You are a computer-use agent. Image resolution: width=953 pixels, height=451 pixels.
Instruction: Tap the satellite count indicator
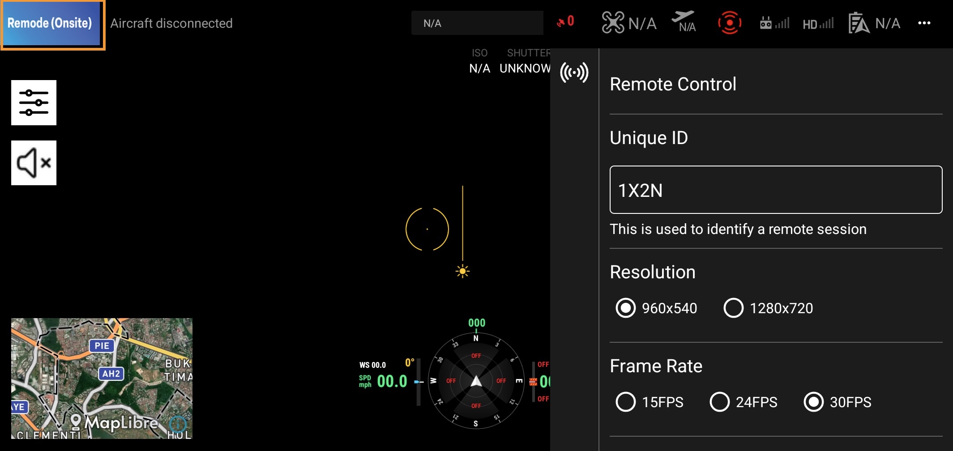(565, 21)
